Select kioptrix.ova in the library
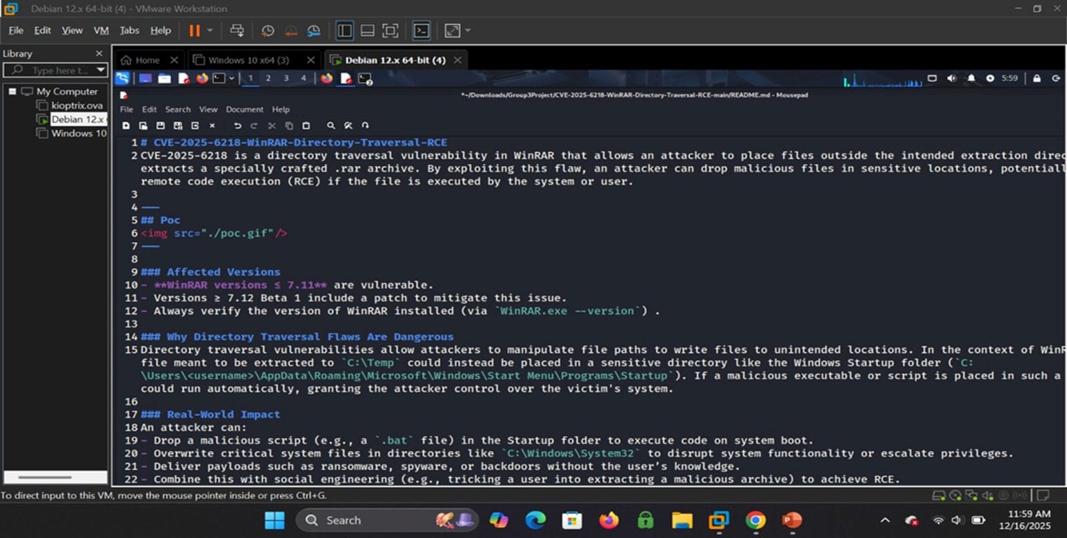Image resolution: width=1067 pixels, height=538 pixels. click(x=77, y=105)
